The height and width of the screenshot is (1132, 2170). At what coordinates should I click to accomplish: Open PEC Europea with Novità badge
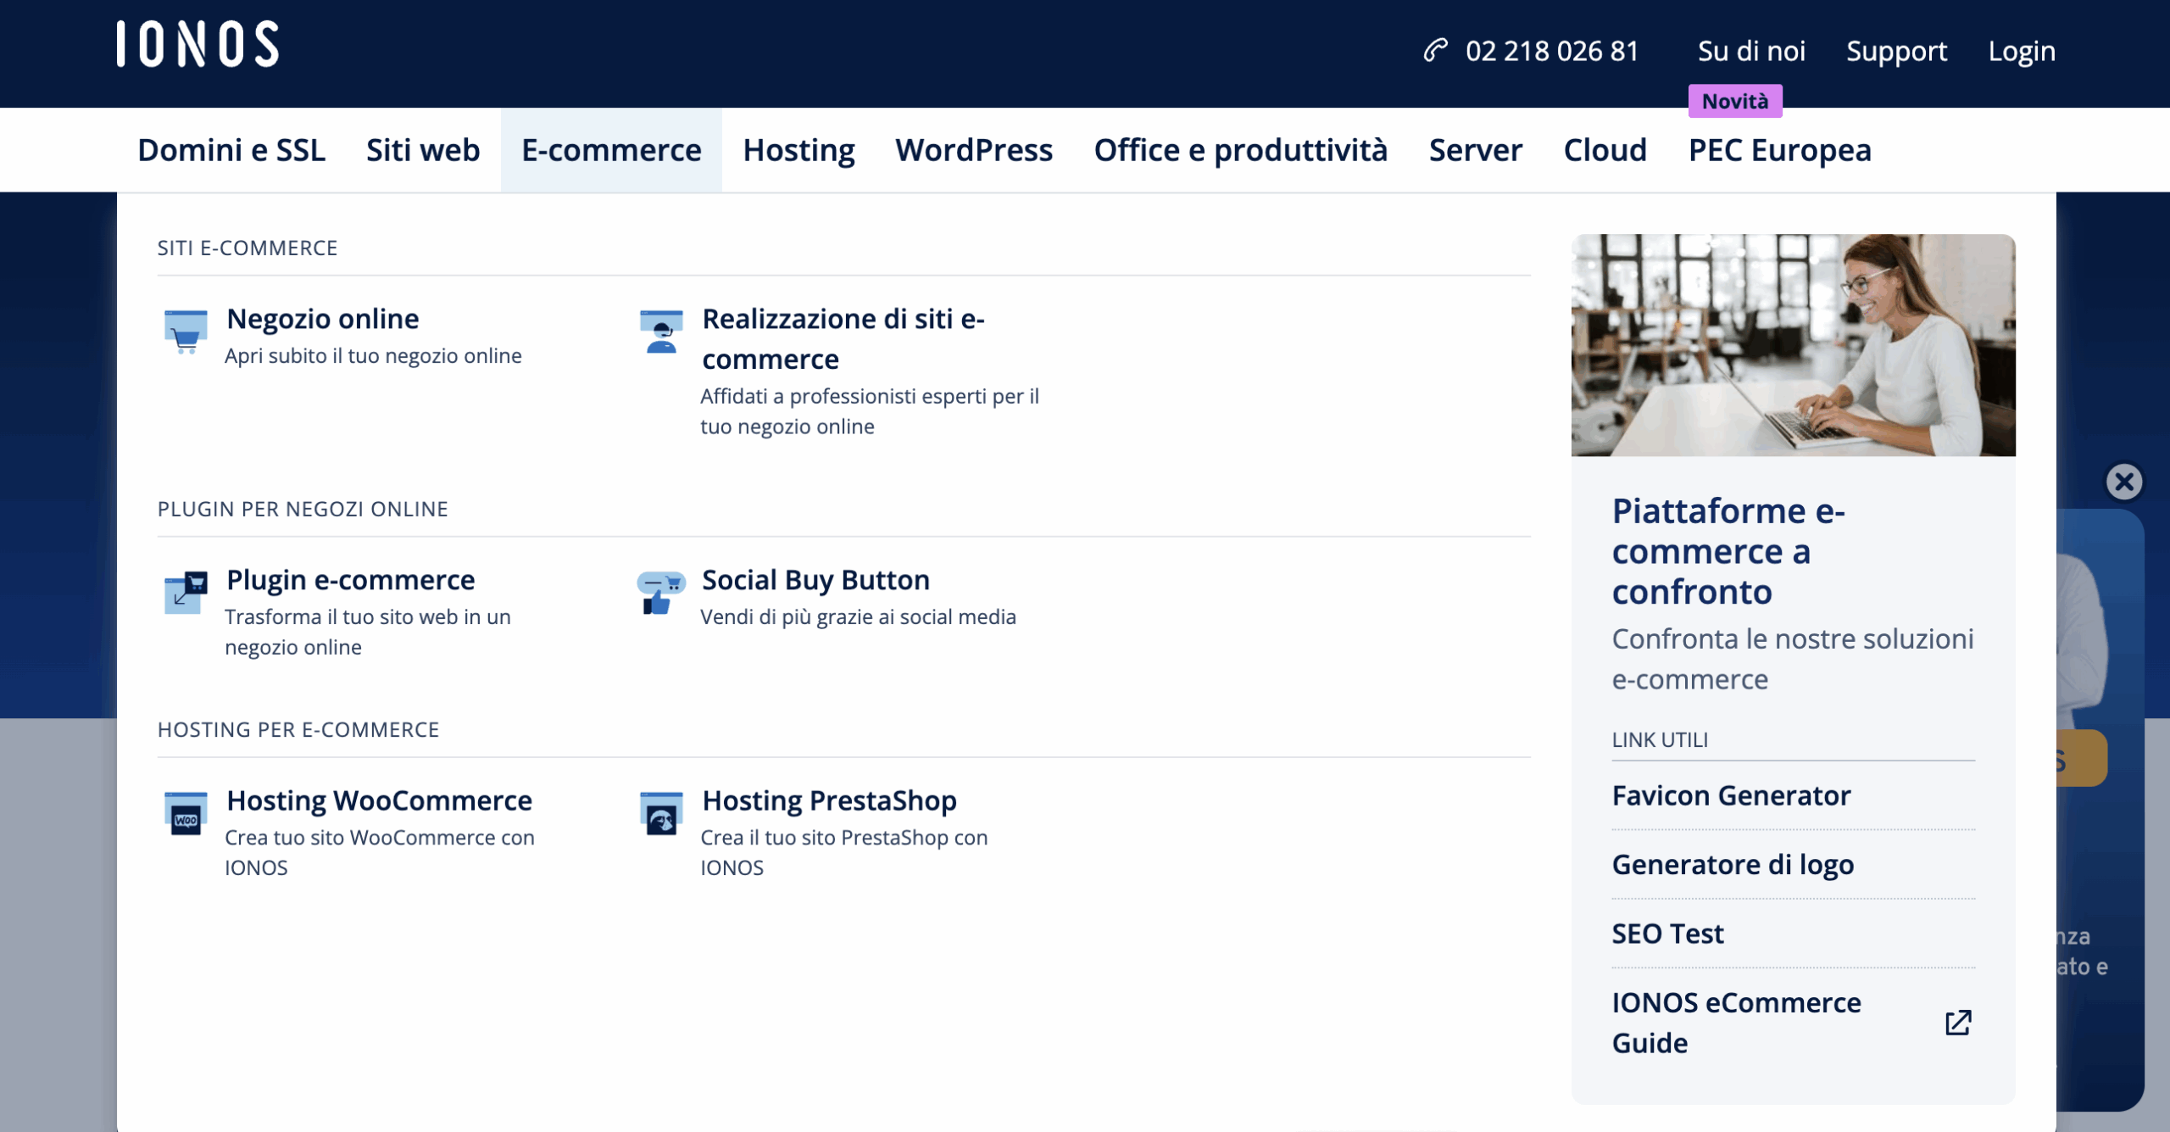1778,150
